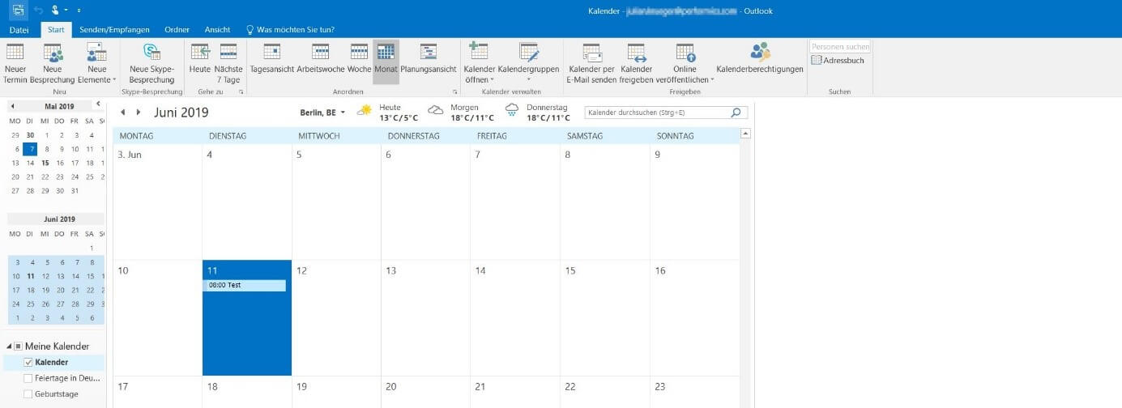Collapse the Meine Kalender group
The image size is (1122, 408).
8,346
